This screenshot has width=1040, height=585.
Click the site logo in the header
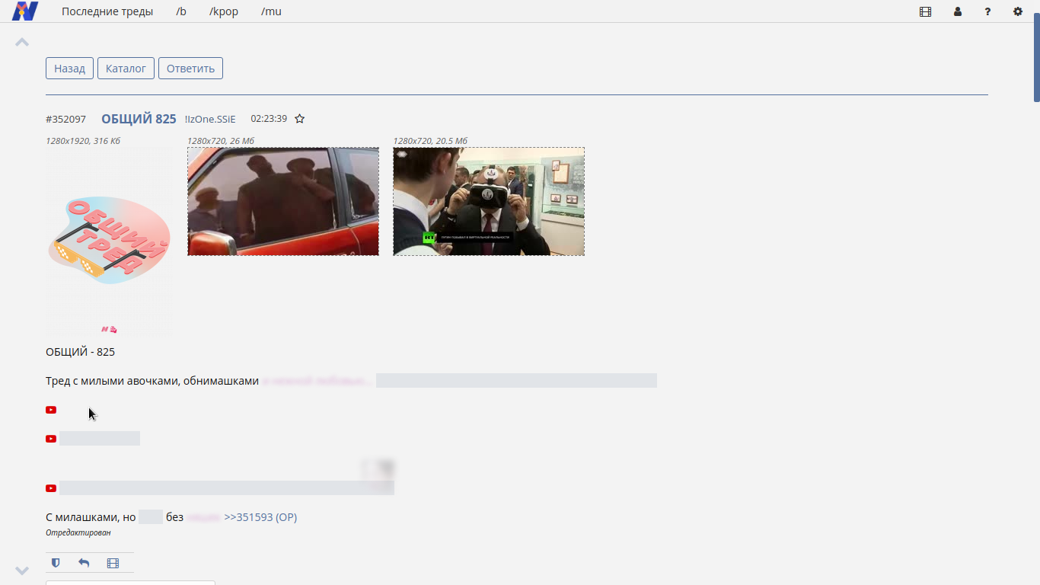24,11
